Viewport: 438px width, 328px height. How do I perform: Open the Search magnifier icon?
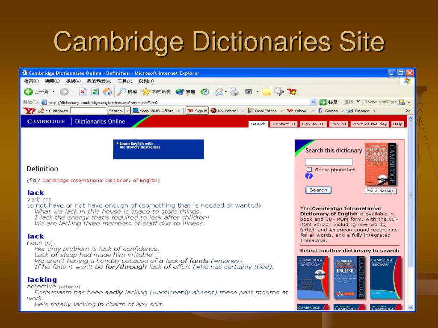(x=121, y=91)
